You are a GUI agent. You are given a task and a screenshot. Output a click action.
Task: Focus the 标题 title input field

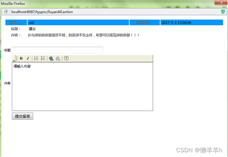pyautogui.click(x=57, y=50)
